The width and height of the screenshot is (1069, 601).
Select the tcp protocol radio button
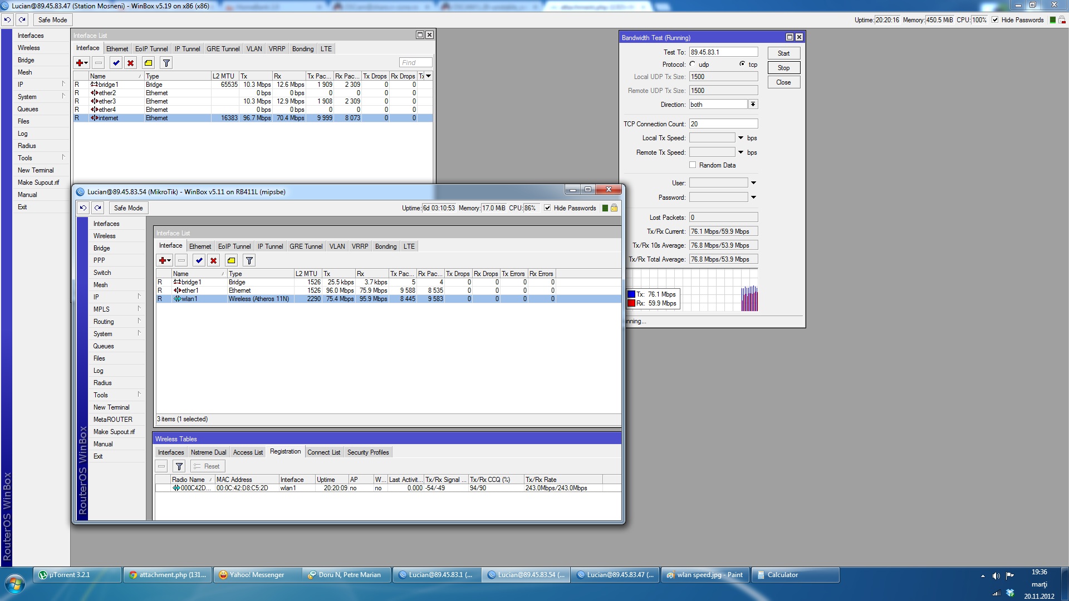coord(742,64)
